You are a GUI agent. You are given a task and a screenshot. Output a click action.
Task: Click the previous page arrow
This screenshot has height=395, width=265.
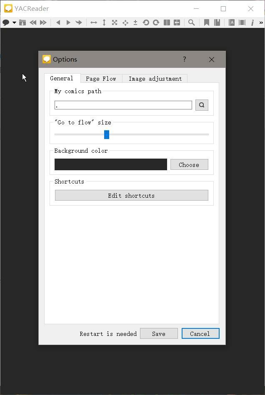[58, 22]
